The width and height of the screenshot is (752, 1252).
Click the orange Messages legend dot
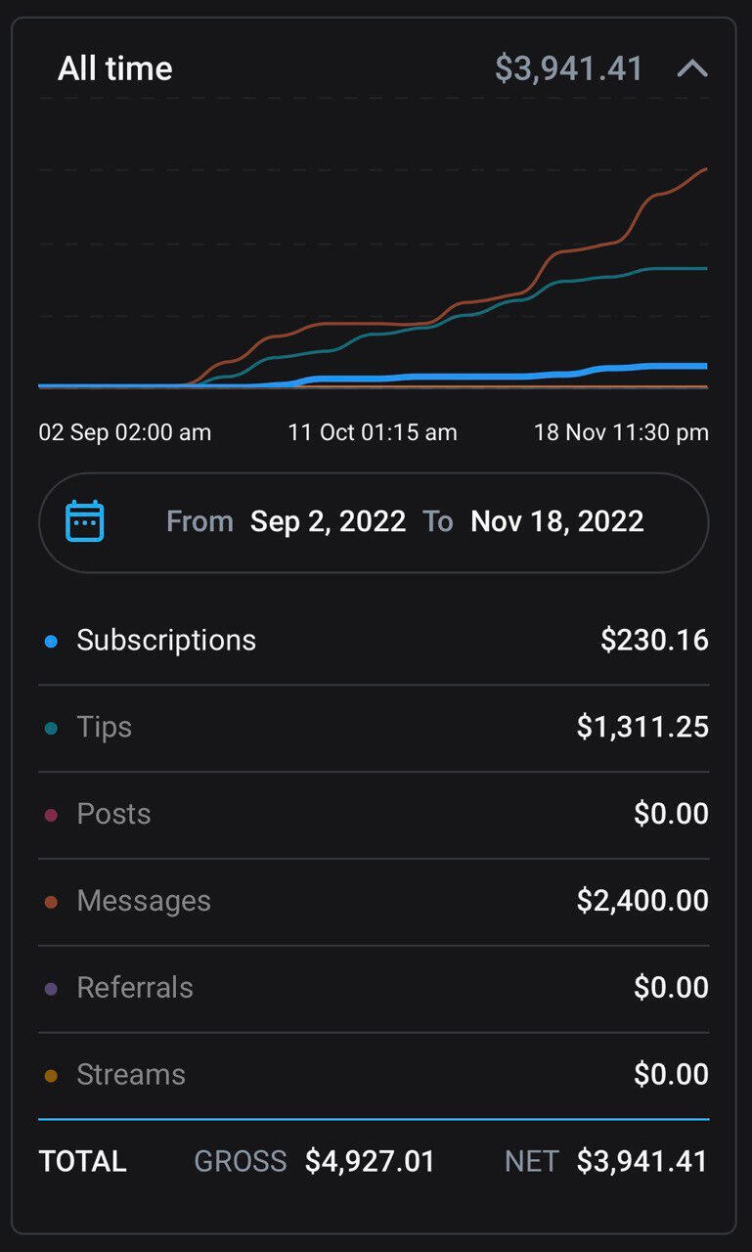coord(51,902)
